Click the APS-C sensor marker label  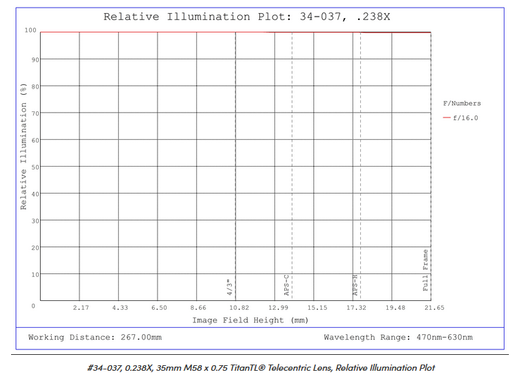pyautogui.click(x=287, y=285)
